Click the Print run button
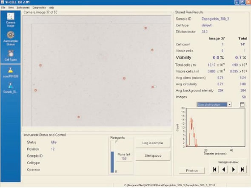Viewport: 251px width, 188px height. click(x=192, y=171)
